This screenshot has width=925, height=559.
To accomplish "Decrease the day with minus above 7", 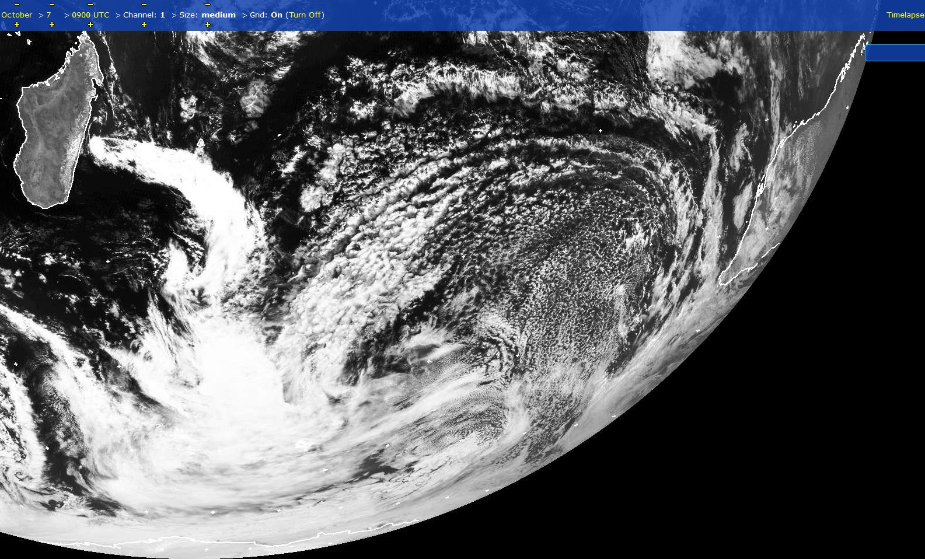I will (52, 5).
